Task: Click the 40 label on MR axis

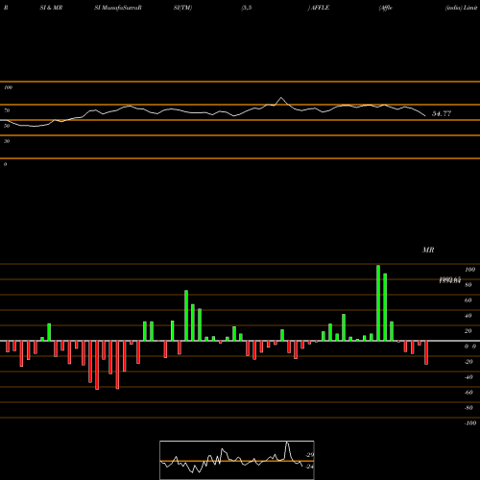Action: click(468, 316)
